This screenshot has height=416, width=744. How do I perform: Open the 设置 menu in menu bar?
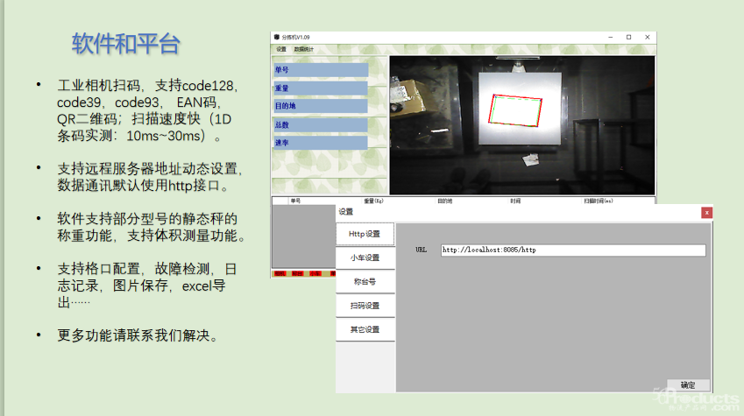coord(281,49)
